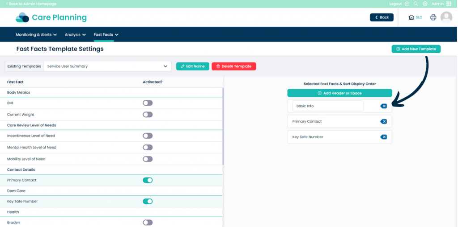Enable Mental Health Level of Need toggle
Screen dimensions: 458x227
point(148,148)
